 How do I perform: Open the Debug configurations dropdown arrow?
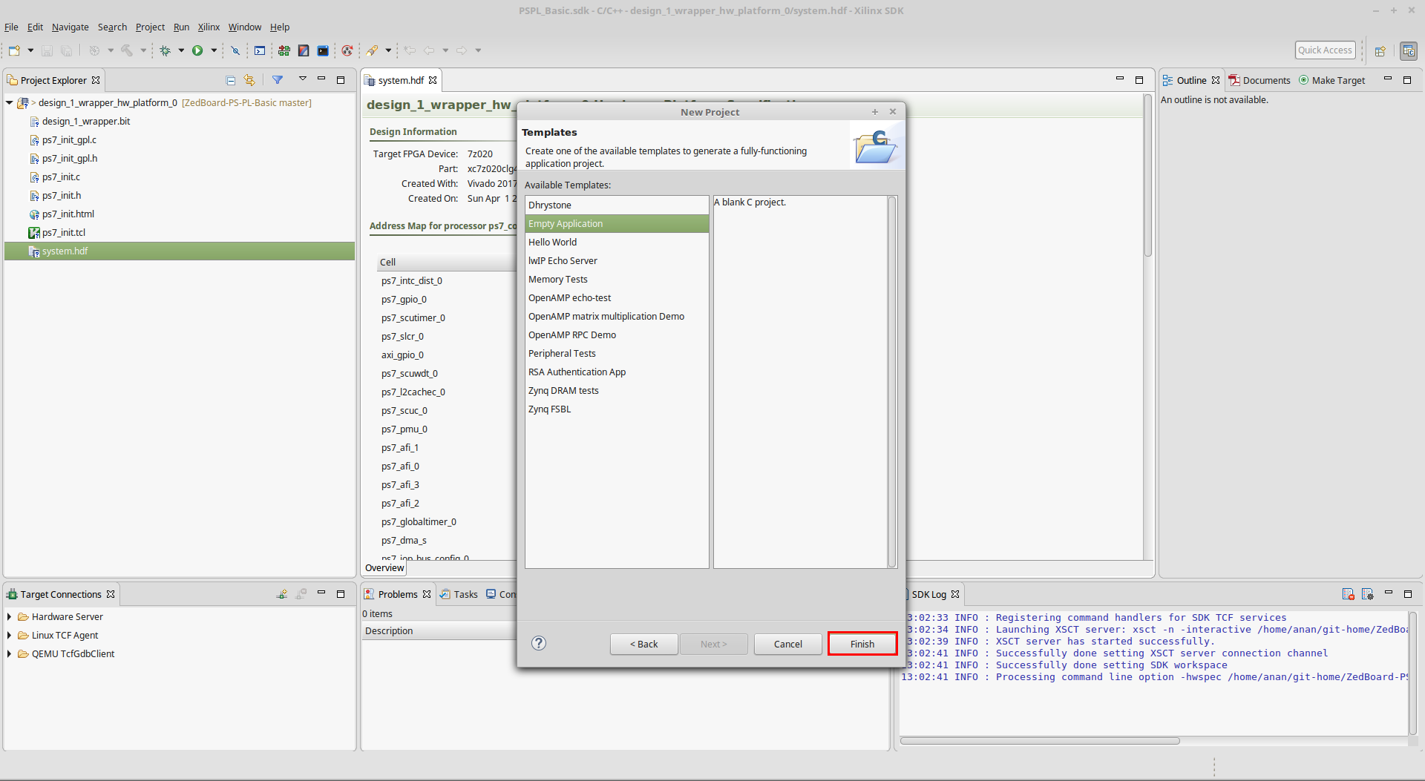tap(181, 50)
